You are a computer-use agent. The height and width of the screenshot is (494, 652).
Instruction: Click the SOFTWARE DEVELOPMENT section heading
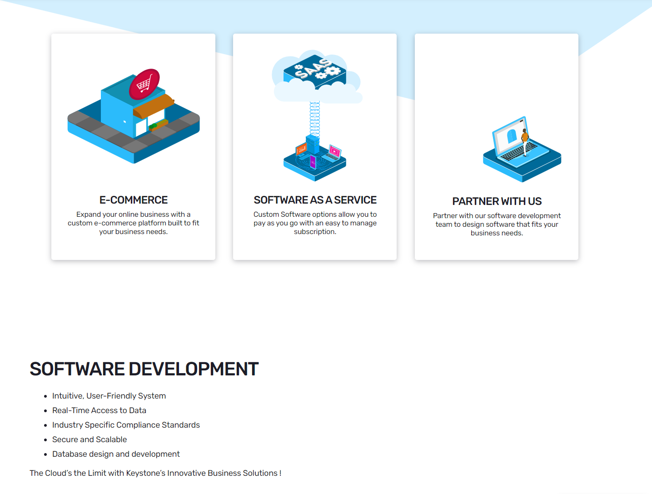pos(144,369)
